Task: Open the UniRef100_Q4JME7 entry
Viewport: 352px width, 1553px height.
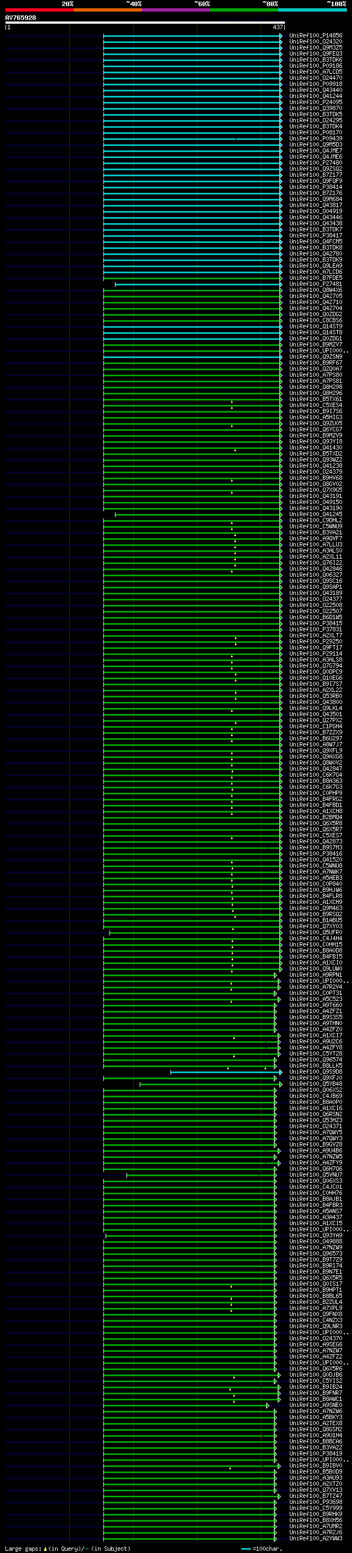Action: [x=315, y=151]
